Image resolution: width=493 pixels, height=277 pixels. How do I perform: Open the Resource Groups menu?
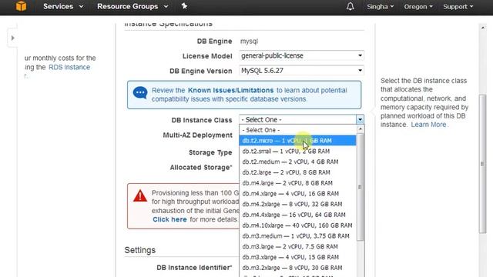132,6
